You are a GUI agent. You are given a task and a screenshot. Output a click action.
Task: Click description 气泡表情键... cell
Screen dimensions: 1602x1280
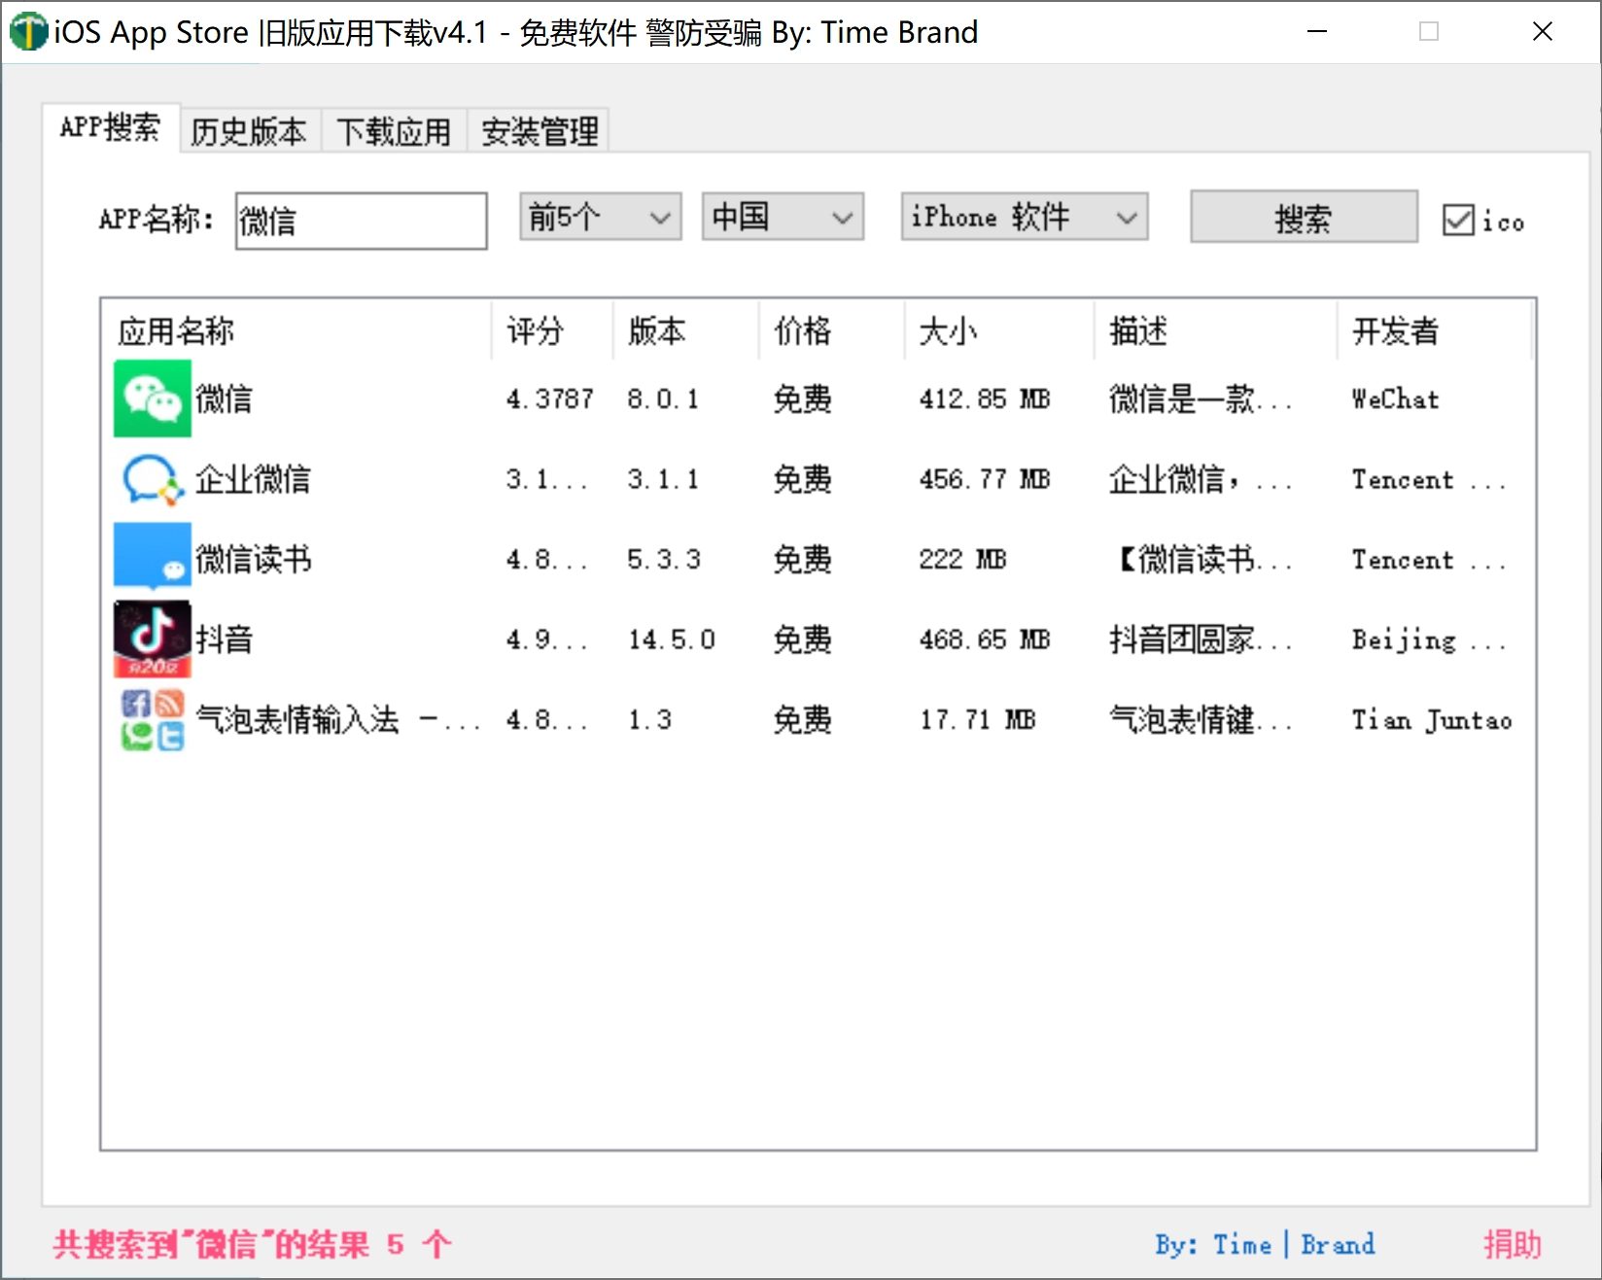pos(1201,719)
